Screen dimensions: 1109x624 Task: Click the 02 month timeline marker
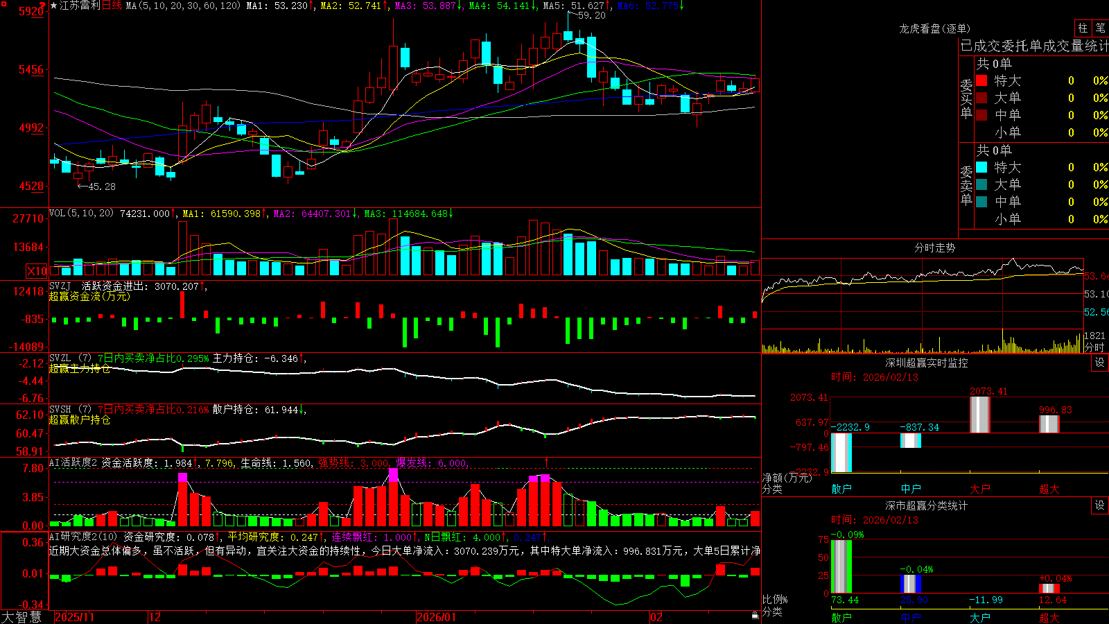coord(656,617)
